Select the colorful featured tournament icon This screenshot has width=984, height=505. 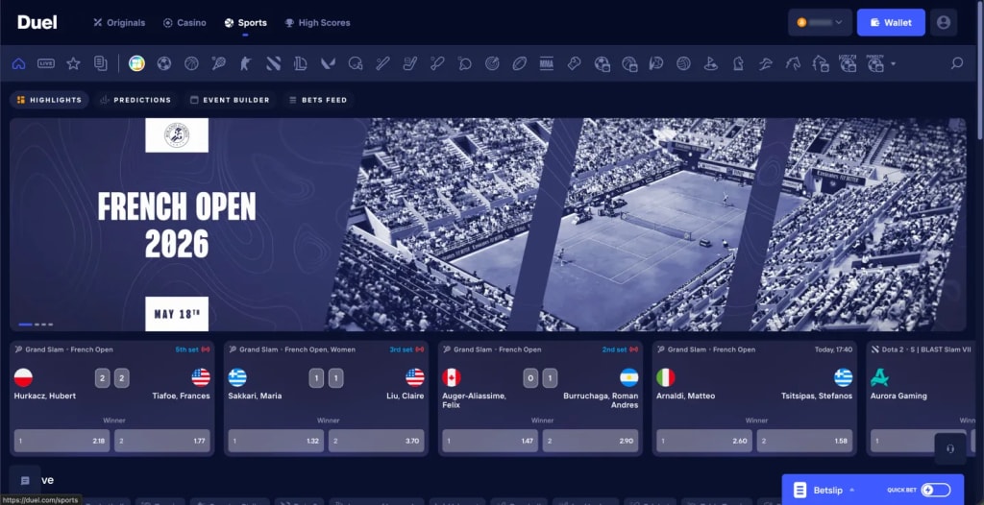coord(136,63)
